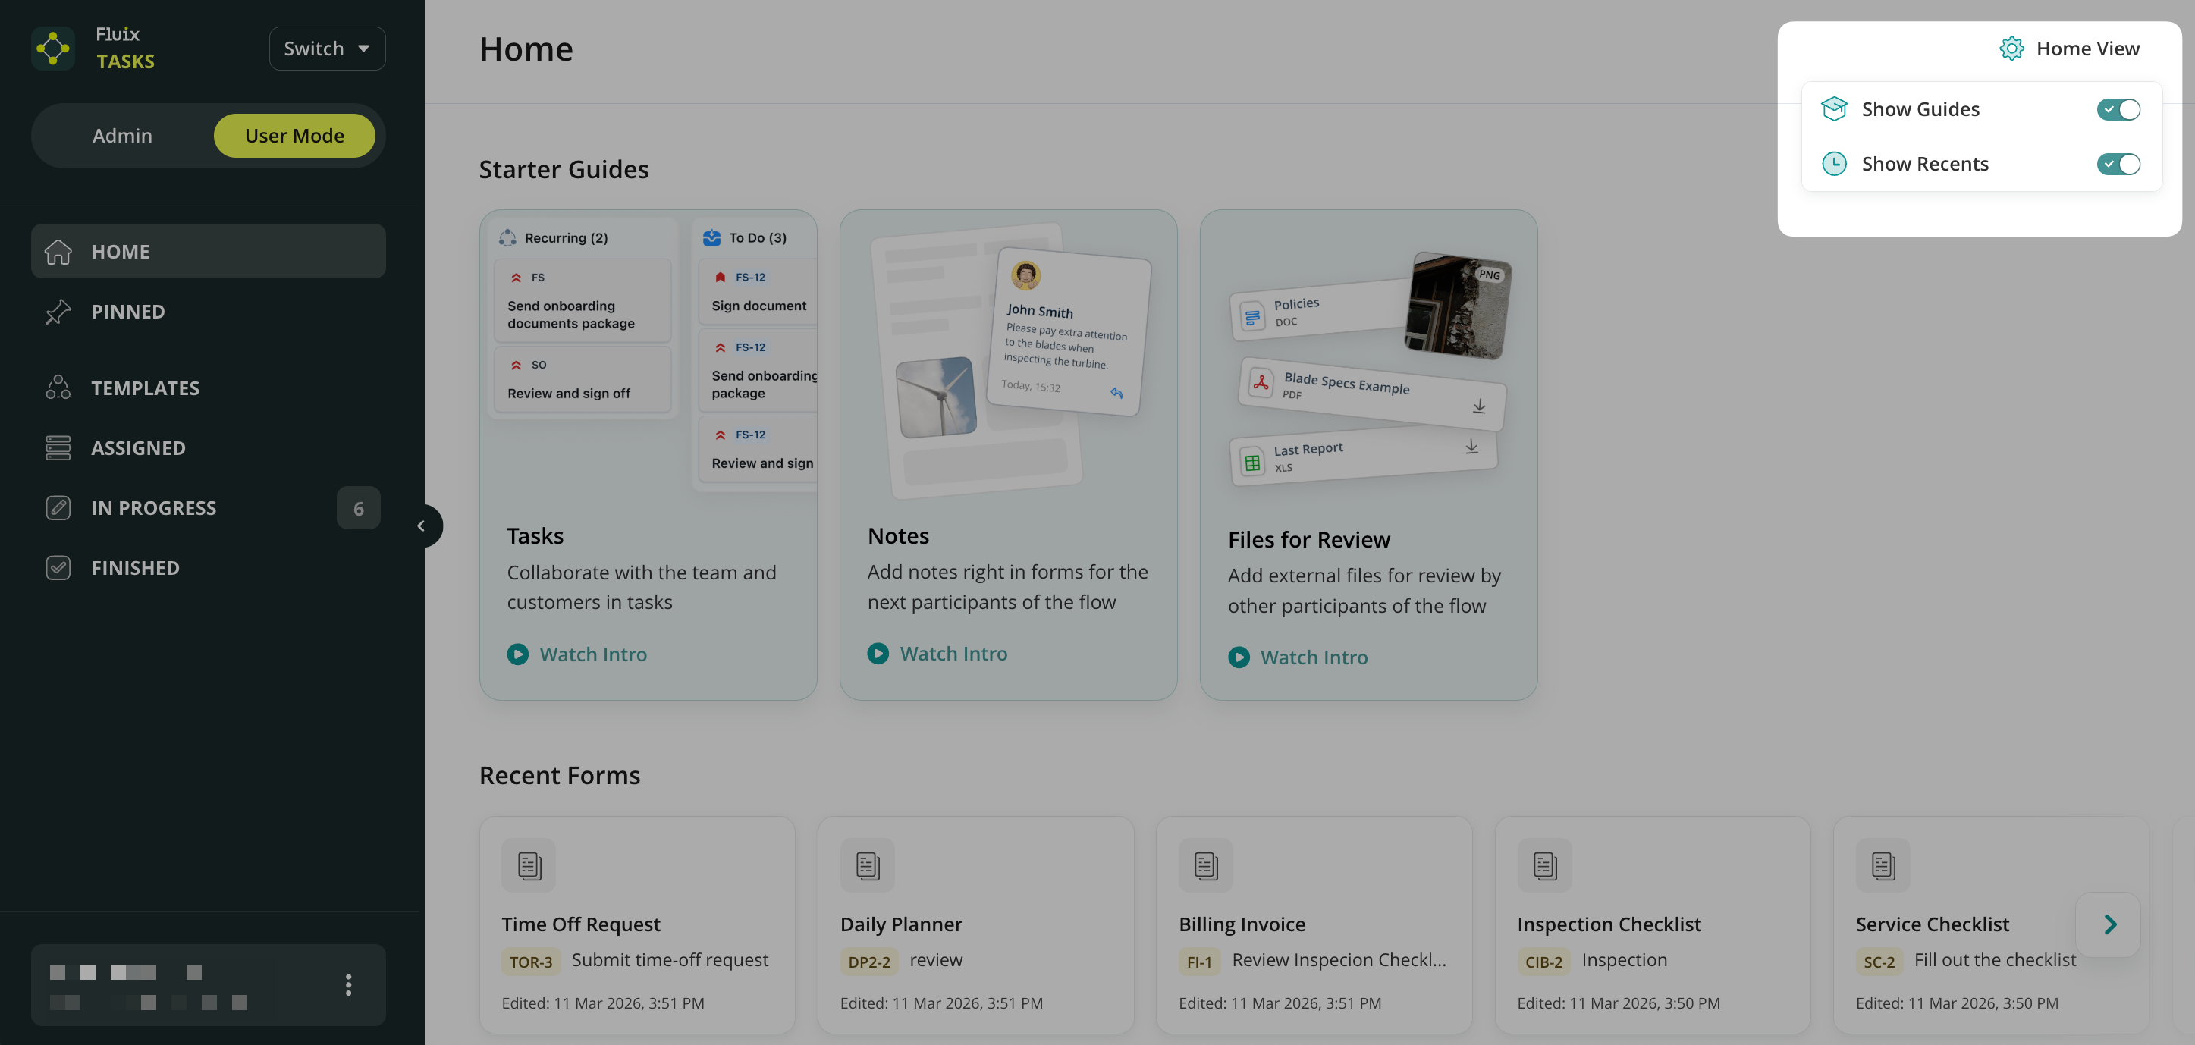The width and height of the screenshot is (2195, 1045).
Task: Click the download icon on Last Report
Action: (x=1471, y=446)
